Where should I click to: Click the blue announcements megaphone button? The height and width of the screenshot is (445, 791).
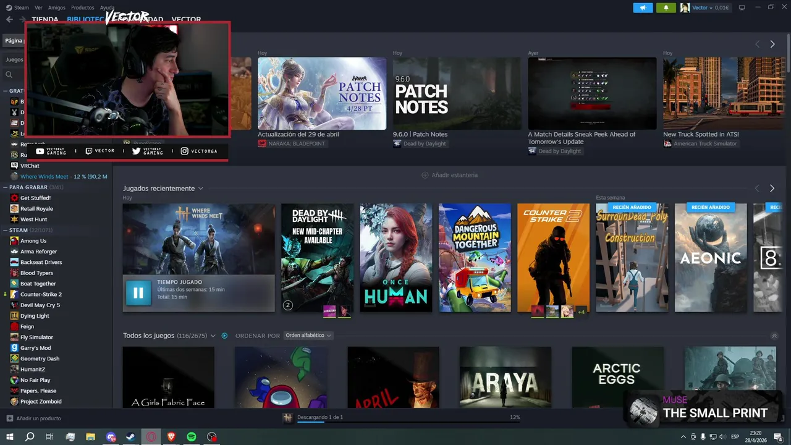click(x=643, y=7)
